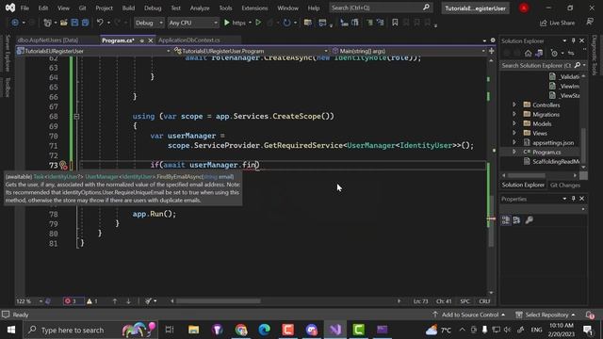Open Microsoft Edge from taskbar

(264, 330)
